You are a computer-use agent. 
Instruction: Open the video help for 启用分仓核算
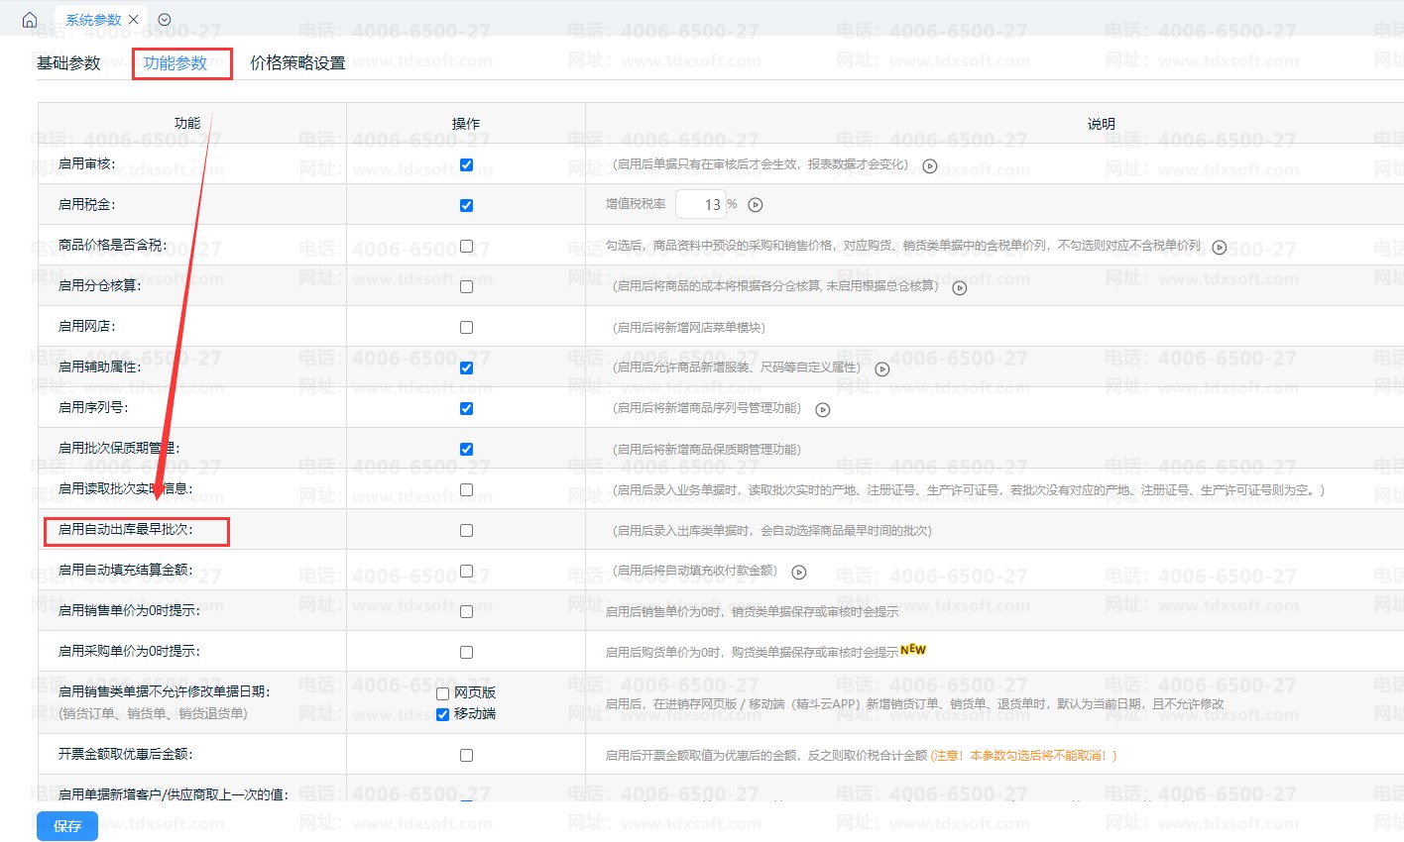959,288
